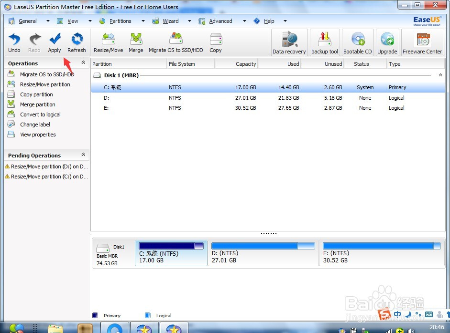
Task: Expand dropdown arrow next to General
Action: point(48,21)
